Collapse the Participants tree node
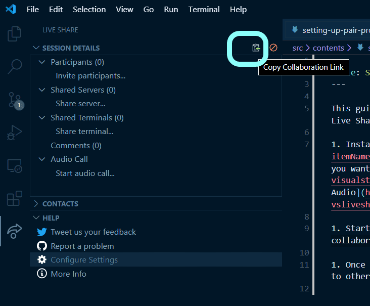The width and height of the screenshot is (370, 306). coord(42,62)
